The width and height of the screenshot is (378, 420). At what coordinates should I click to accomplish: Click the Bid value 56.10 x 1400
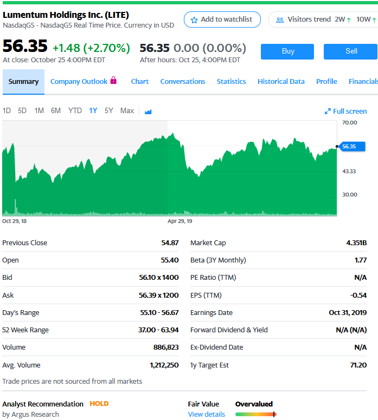tap(159, 278)
